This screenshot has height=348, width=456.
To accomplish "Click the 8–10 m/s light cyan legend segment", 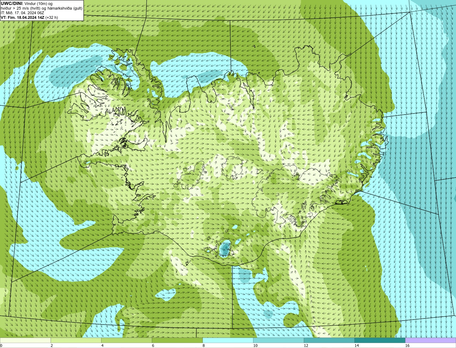I will click(x=228, y=340).
